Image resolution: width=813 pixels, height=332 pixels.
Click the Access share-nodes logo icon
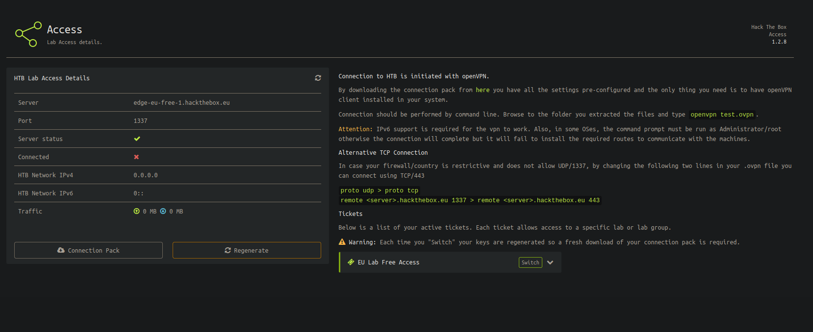pyautogui.click(x=28, y=34)
